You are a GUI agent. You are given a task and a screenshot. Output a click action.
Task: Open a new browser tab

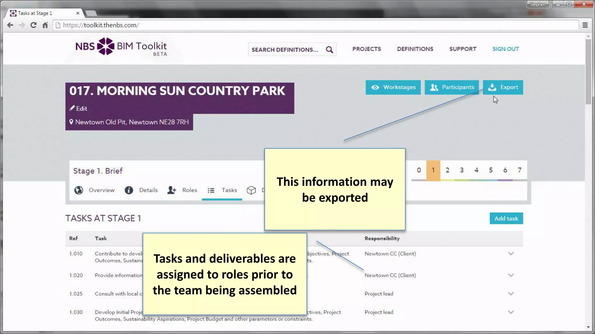click(x=91, y=13)
